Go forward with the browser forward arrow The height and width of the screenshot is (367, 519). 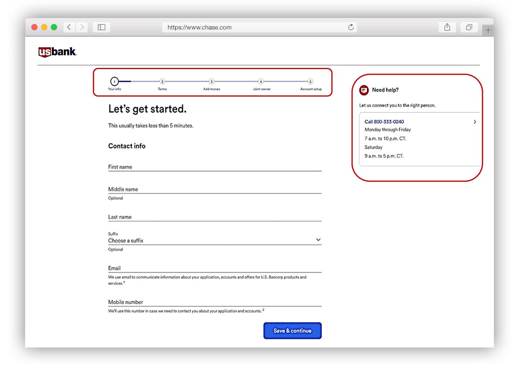(82, 27)
